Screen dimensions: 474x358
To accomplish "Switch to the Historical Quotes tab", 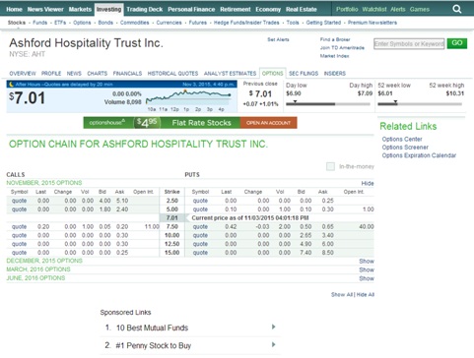I will 172,74.
